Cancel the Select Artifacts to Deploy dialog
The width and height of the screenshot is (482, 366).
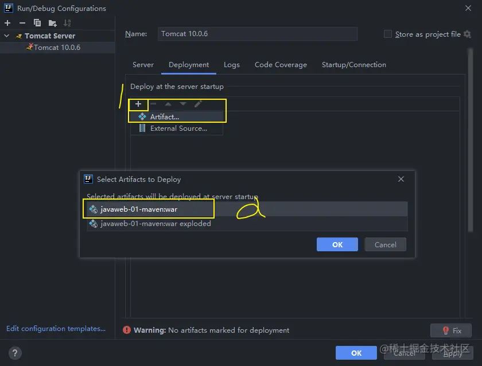[385, 244]
